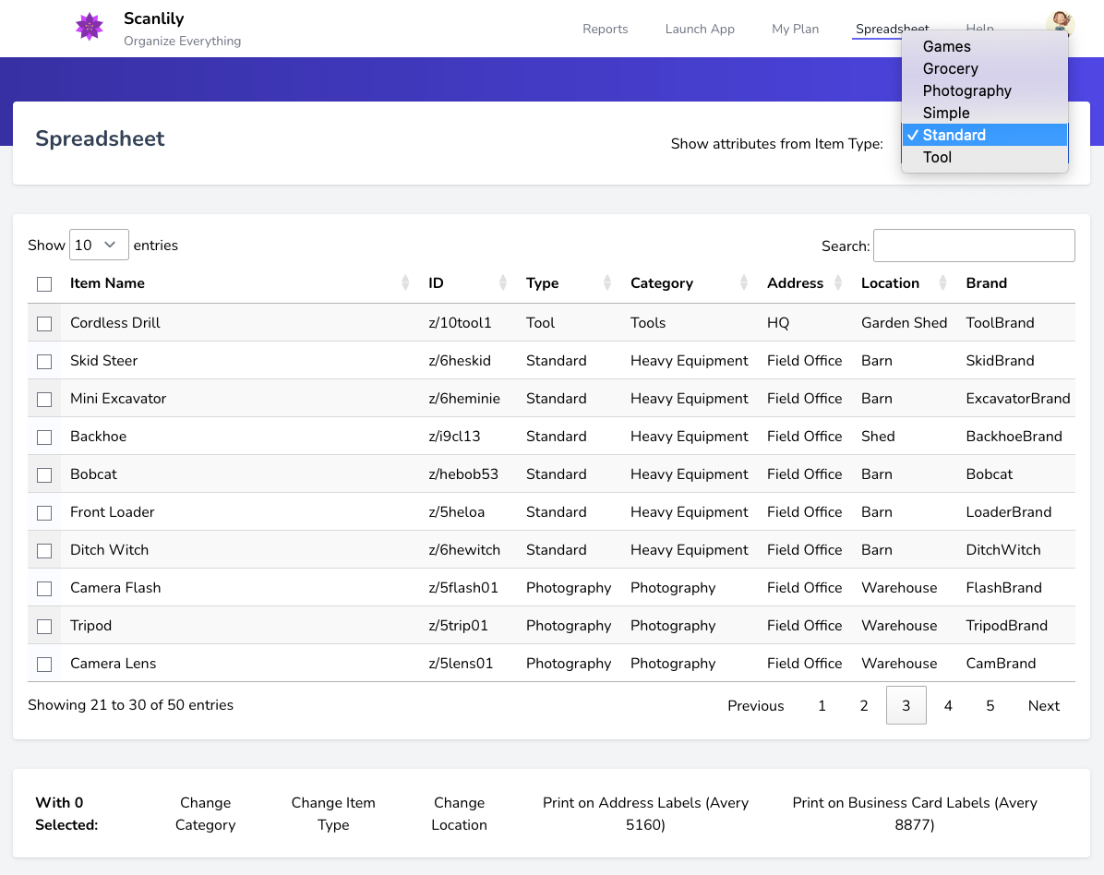1104x875 pixels.
Task: Click Change Category bulk action
Action: 205,813
